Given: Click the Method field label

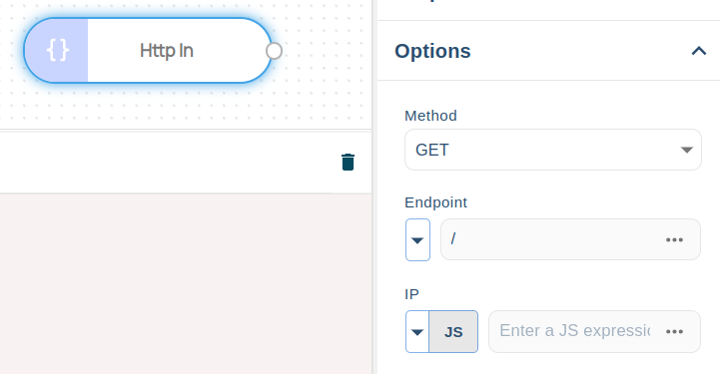Looking at the screenshot, I should point(430,116).
